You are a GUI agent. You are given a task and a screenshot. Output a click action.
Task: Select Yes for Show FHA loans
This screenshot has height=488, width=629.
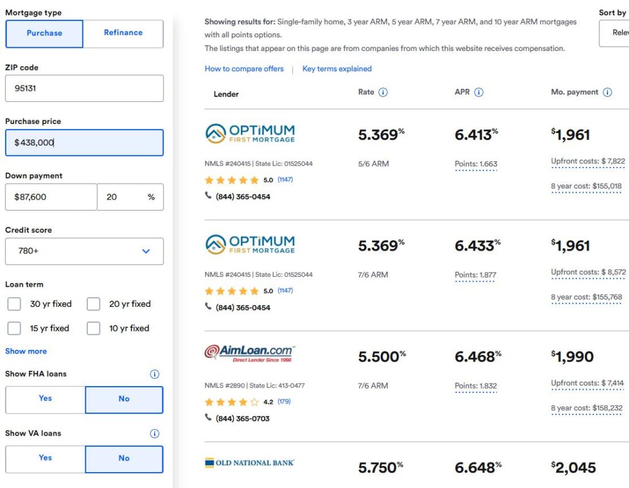tap(45, 399)
